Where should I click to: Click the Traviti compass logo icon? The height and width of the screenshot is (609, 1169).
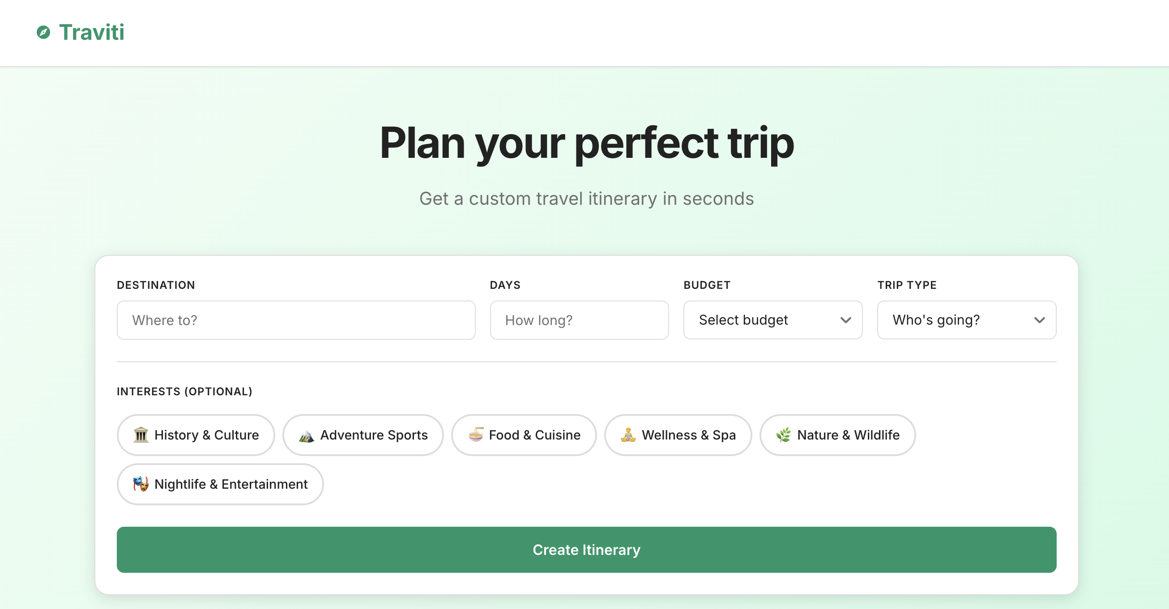[43, 32]
